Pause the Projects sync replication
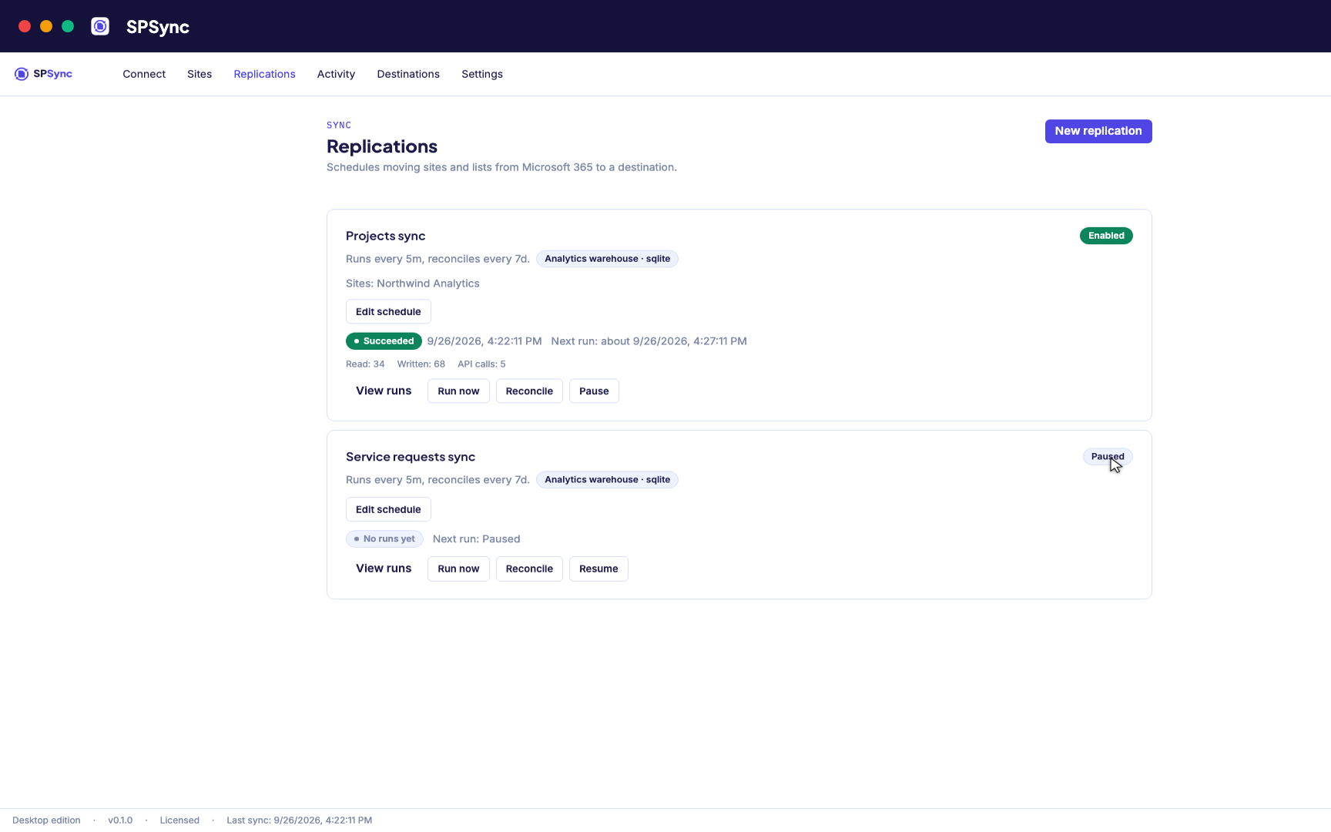Image resolution: width=1331 pixels, height=832 pixels. coord(594,391)
